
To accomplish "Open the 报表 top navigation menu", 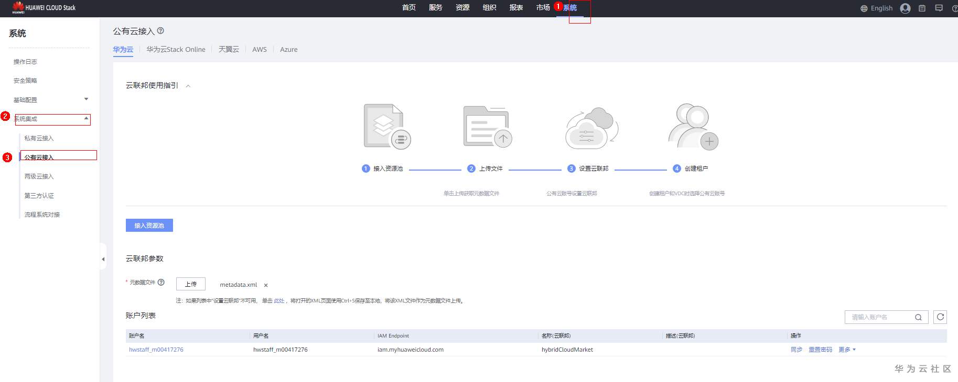I will click(x=516, y=7).
